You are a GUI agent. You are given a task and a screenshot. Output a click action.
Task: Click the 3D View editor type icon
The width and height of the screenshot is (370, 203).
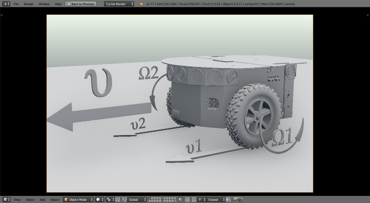coord(5,199)
